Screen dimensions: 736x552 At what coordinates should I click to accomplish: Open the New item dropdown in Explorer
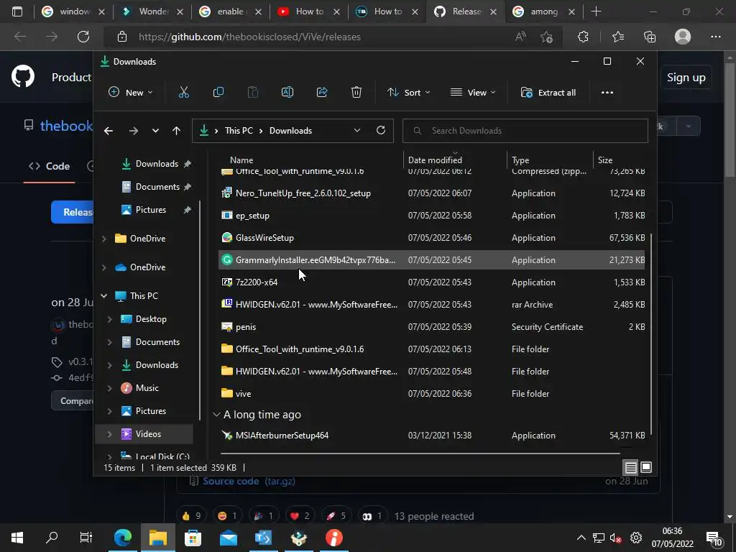(131, 93)
